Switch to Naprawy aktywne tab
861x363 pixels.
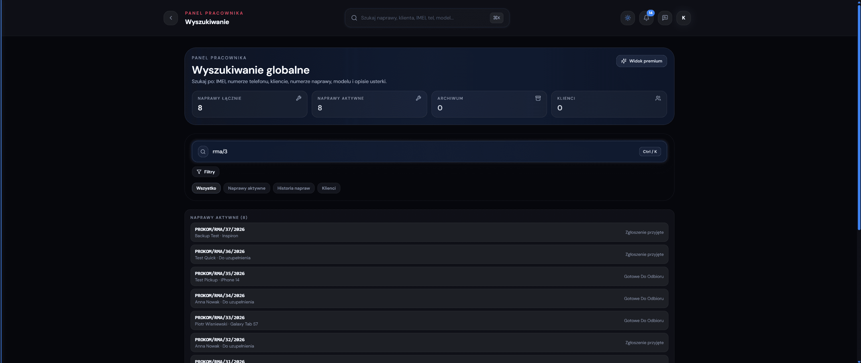click(x=247, y=188)
